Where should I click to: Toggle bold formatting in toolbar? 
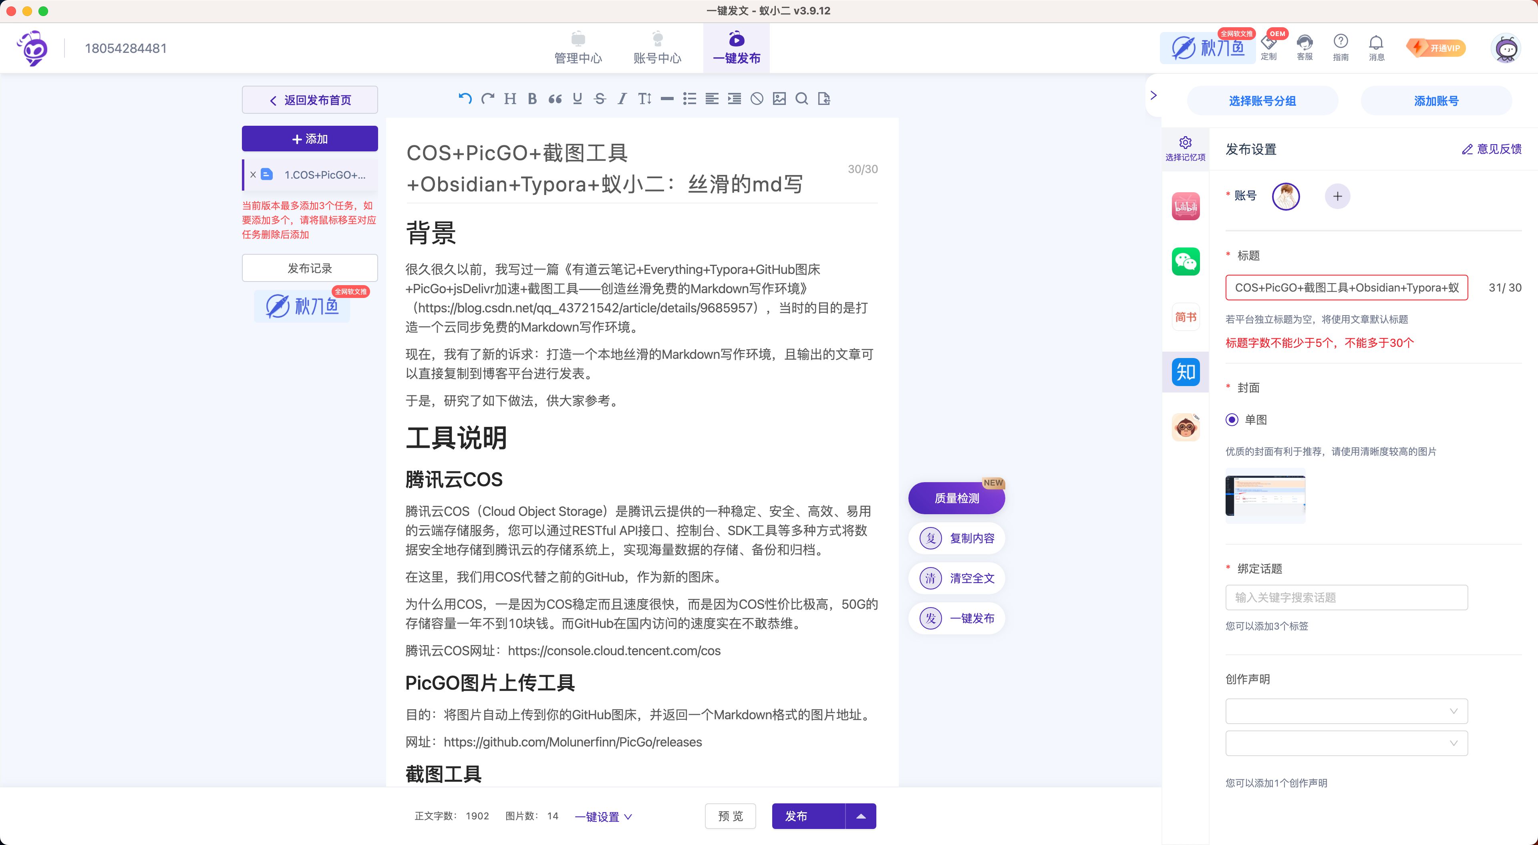coord(532,99)
